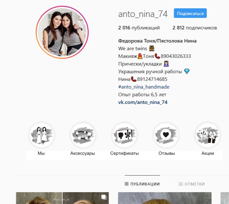Open the Отзывы heart highlight

tap(166, 135)
